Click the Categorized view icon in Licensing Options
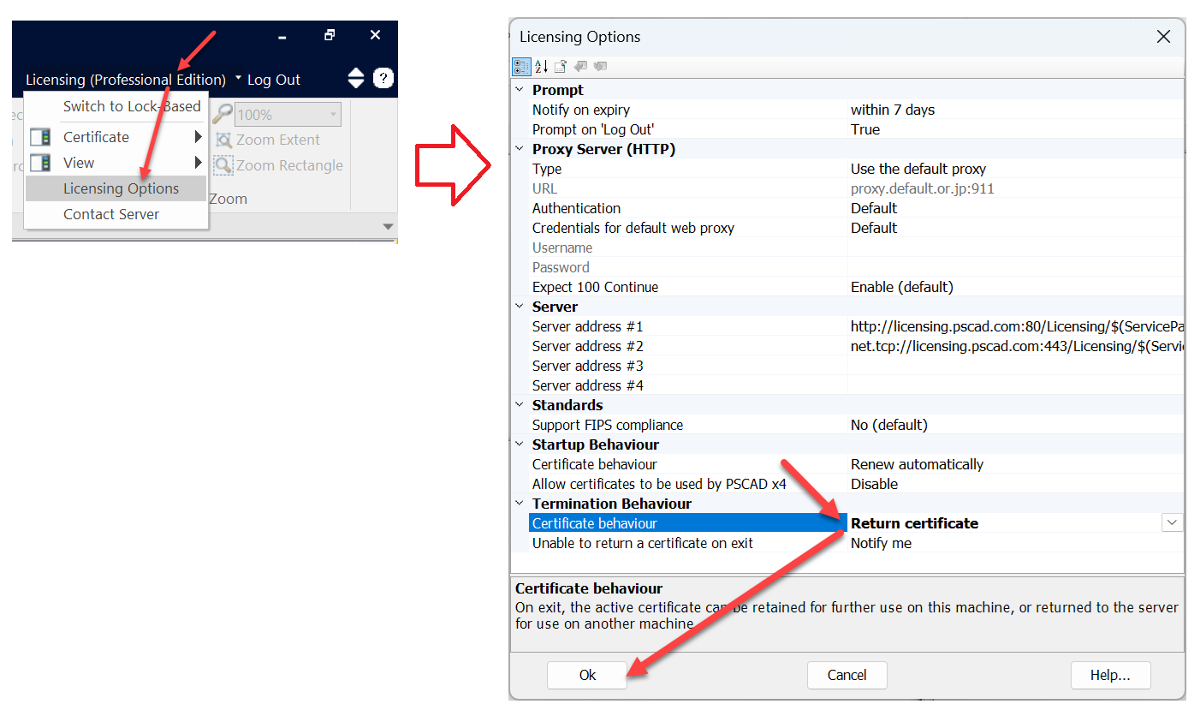This screenshot has width=1200, height=710. coord(520,67)
